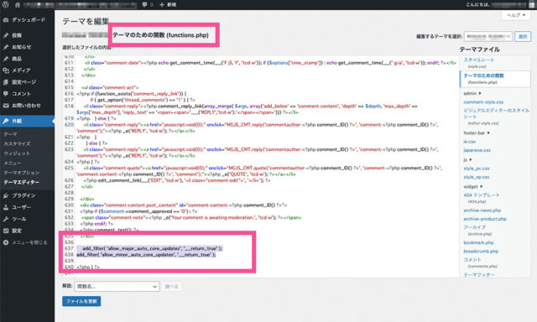Image resolution: width=537 pixels, height=322 pixels.
Task: Click the pages icon beside 固定ページ
Action: (x=6, y=82)
